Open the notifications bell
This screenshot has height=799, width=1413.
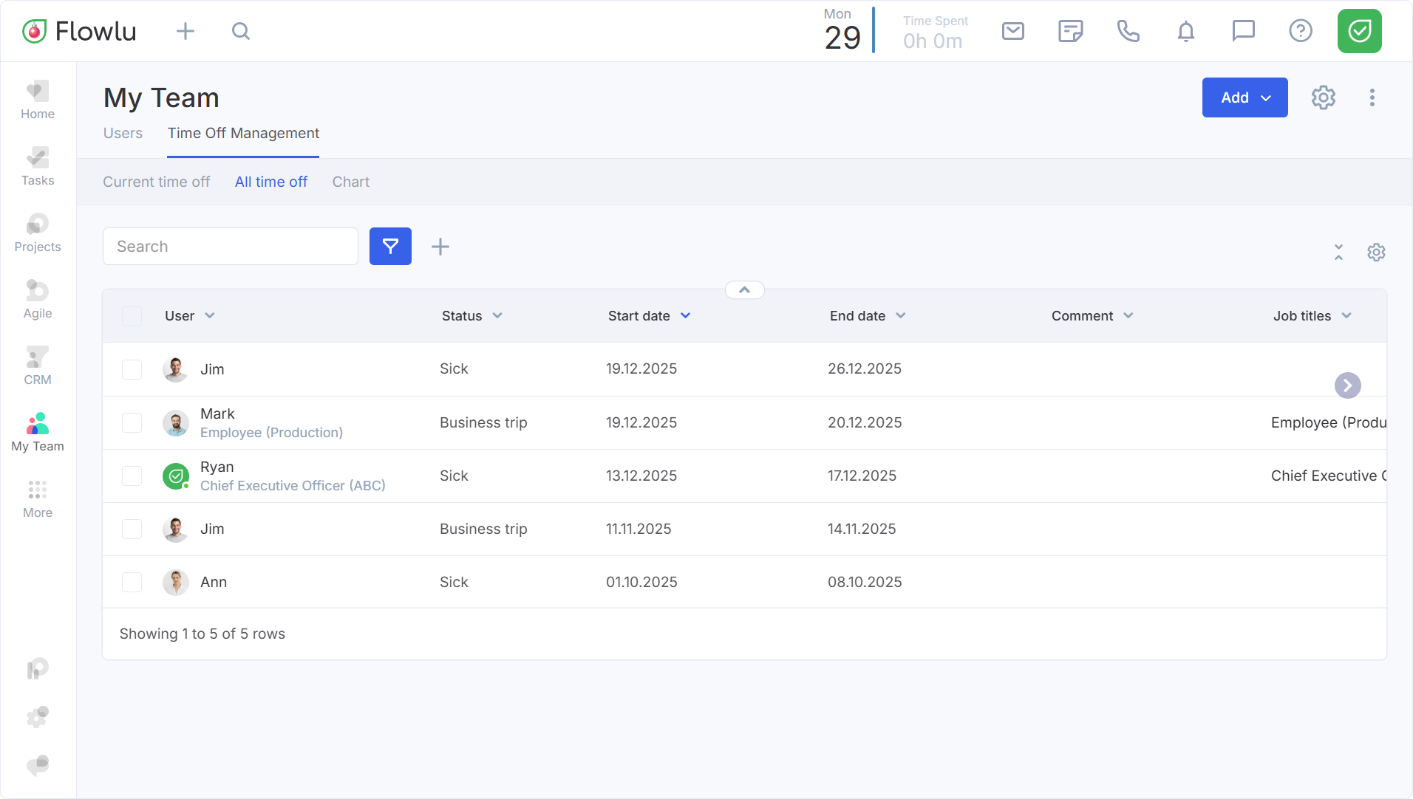pyautogui.click(x=1185, y=31)
